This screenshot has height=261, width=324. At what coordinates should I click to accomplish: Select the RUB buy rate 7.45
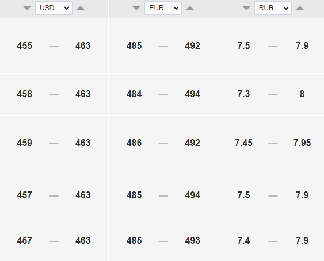pyautogui.click(x=243, y=143)
